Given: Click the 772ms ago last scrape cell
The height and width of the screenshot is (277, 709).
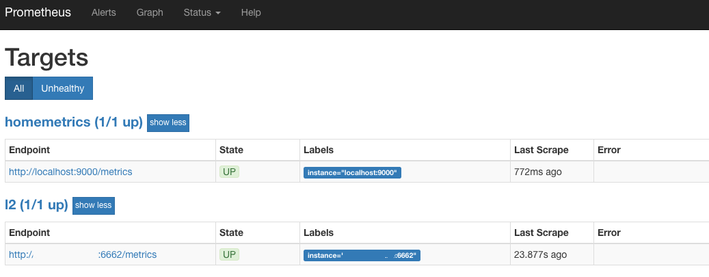Looking at the screenshot, I should (537, 172).
